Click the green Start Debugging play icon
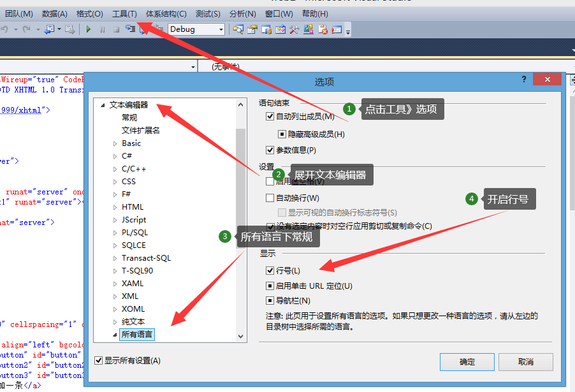 88,29
